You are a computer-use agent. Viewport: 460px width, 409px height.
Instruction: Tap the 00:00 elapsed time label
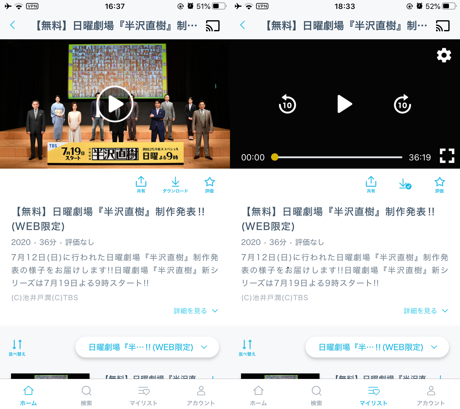[253, 157]
